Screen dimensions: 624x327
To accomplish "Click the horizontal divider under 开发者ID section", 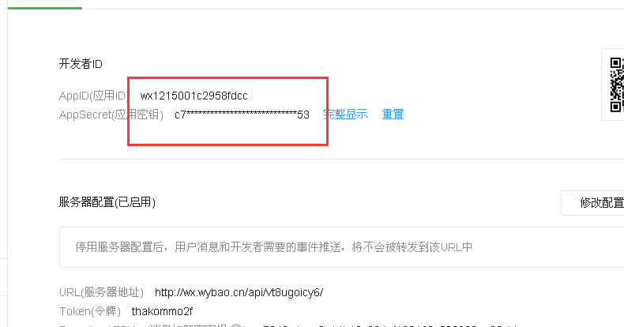I will coord(341,159).
